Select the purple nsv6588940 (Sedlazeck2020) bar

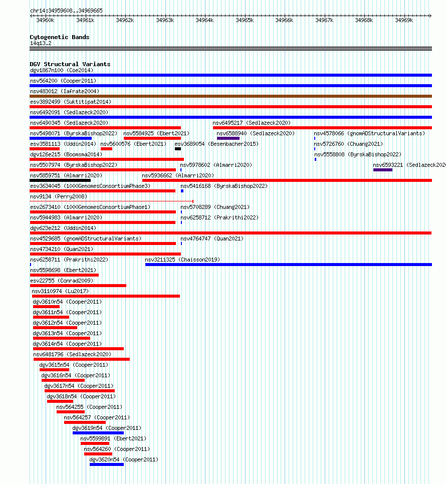(x=228, y=138)
